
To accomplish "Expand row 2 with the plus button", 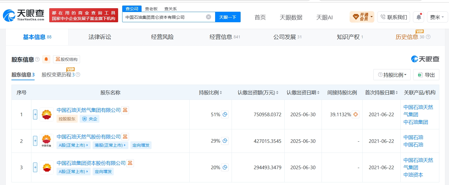I will (35, 141).
